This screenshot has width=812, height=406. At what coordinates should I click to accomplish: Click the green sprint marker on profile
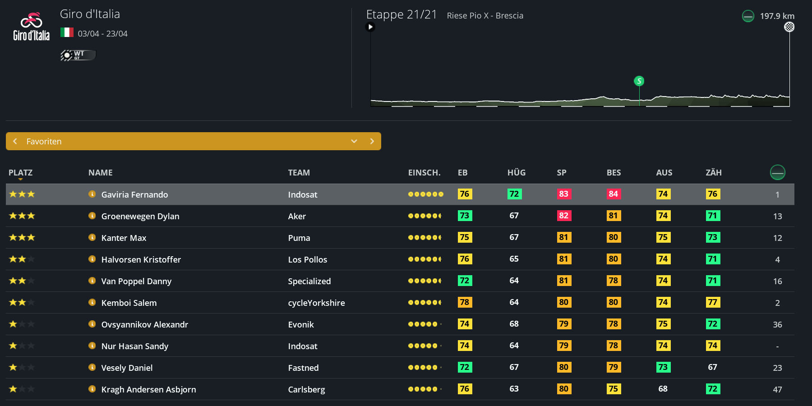click(639, 81)
